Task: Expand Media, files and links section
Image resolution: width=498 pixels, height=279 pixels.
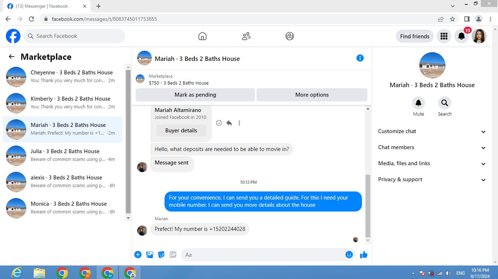Action: [x=432, y=163]
